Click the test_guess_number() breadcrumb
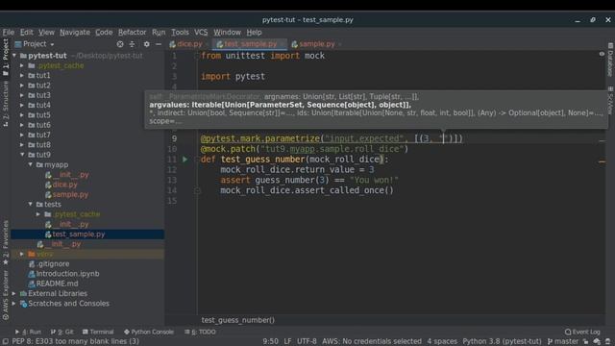 click(x=238, y=320)
